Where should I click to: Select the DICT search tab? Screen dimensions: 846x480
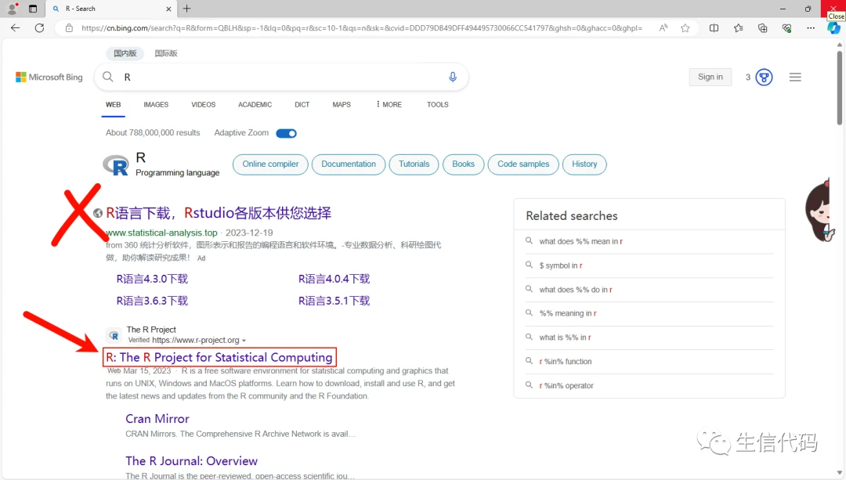302,105
